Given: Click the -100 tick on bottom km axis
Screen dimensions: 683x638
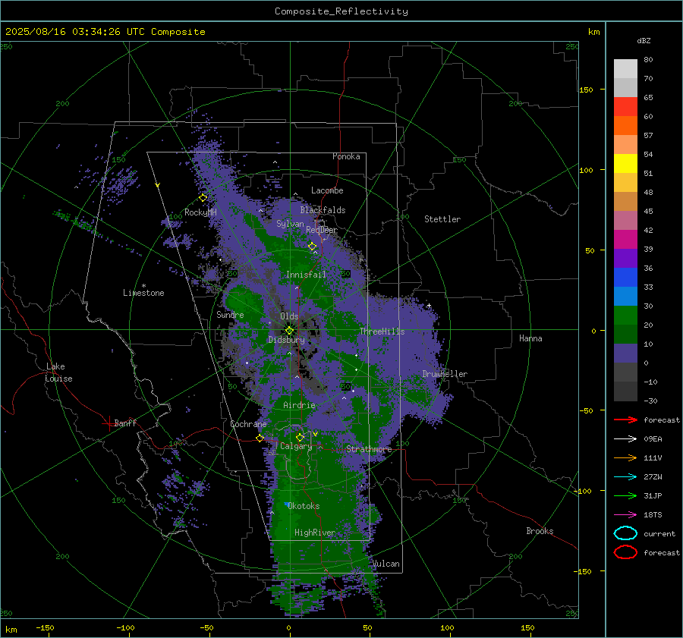Looking at the screenshot, I should tap(125, 628).
